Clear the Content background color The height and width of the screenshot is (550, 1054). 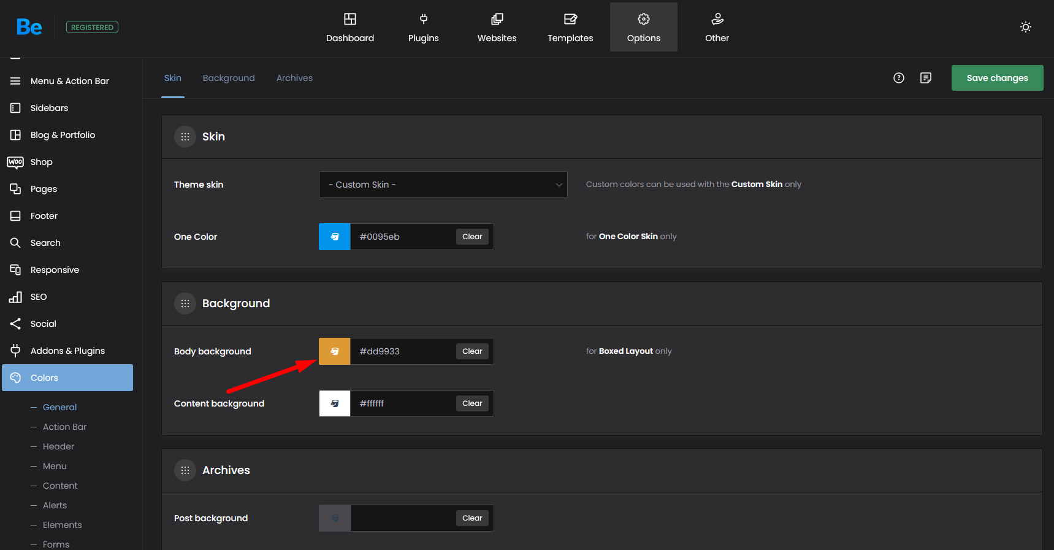[472, 403]
